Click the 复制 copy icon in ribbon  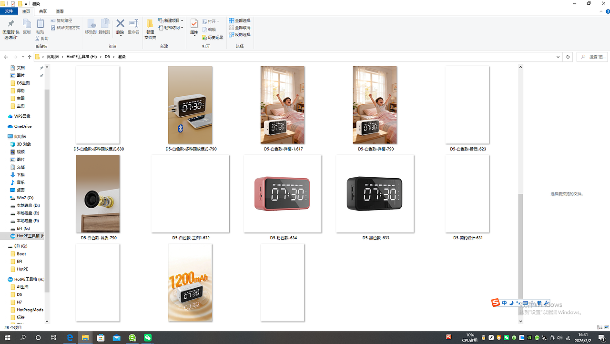coord(27,24)
